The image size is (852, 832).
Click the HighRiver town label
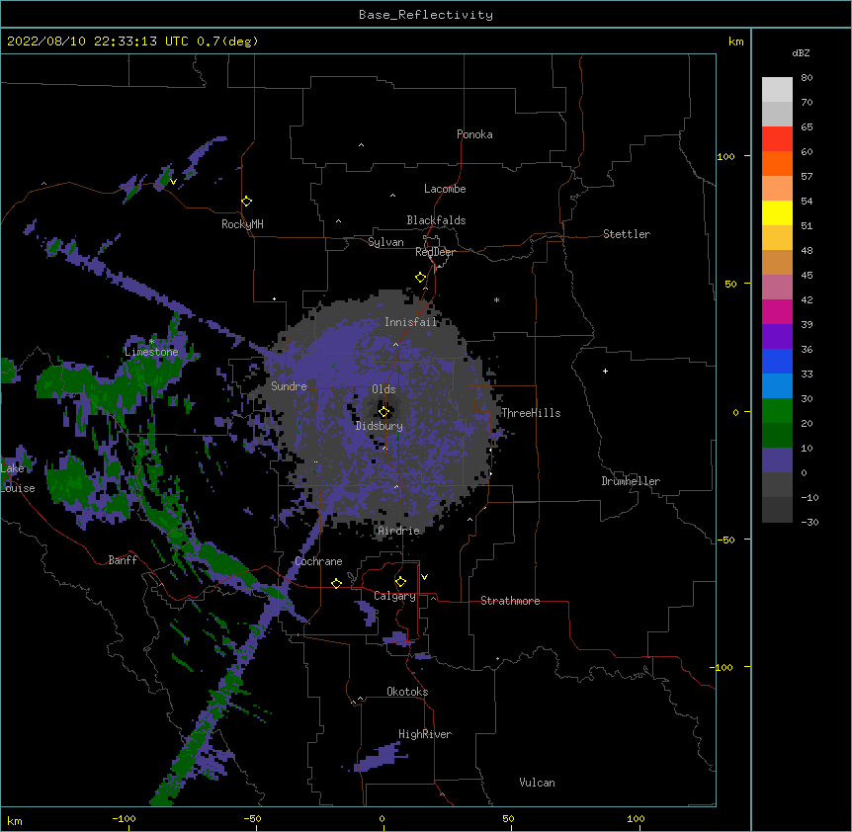[425, 734]
